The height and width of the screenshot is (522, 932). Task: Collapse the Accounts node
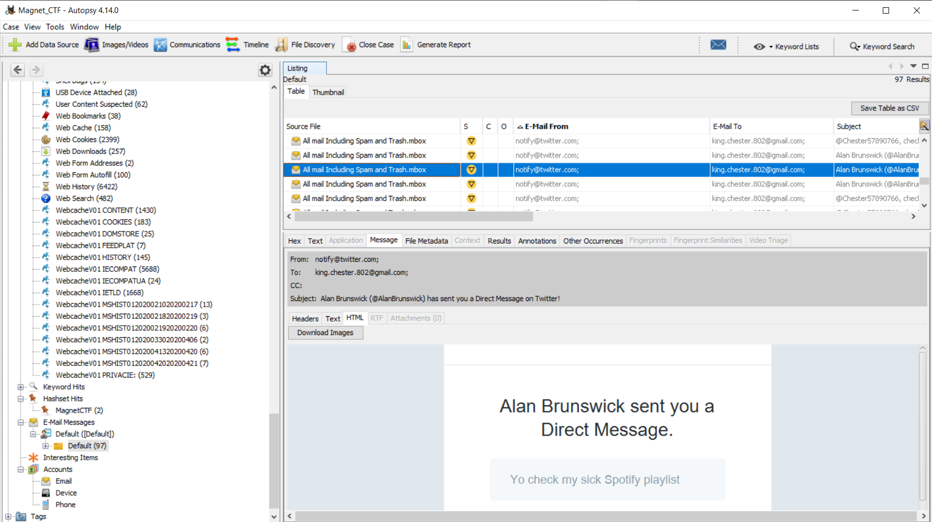20,470
